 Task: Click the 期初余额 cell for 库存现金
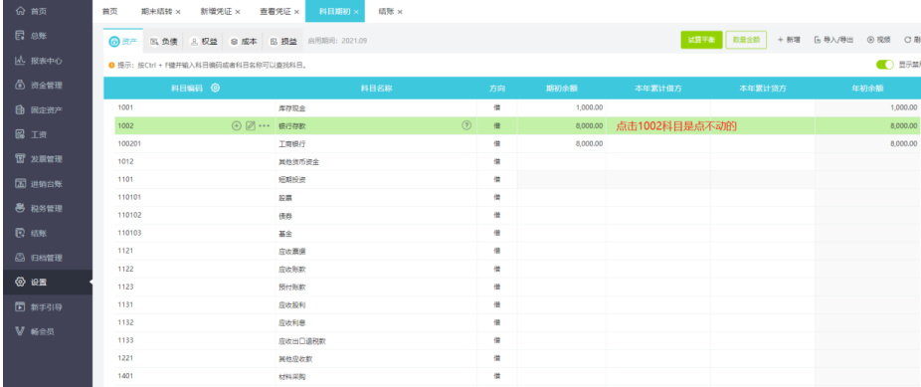(562, 107)
